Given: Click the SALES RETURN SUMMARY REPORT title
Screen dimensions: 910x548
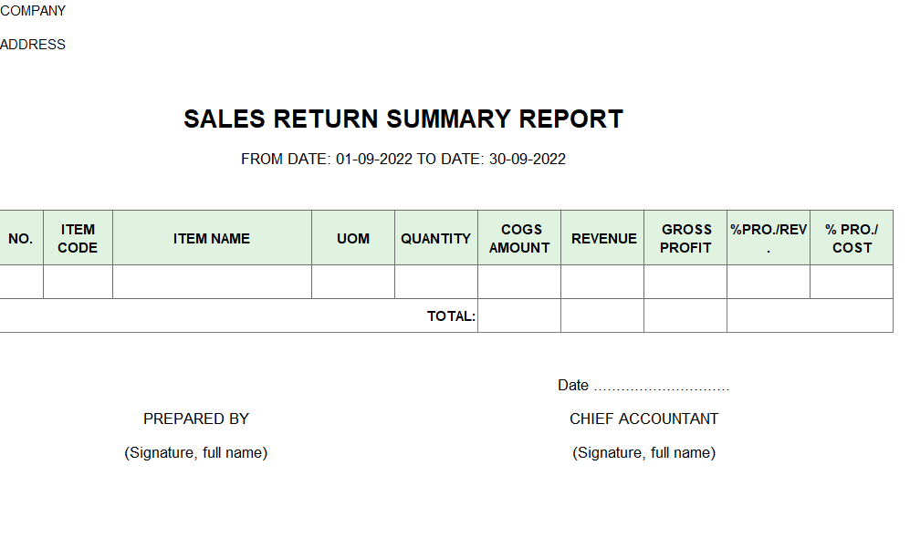Looking at the screenshot, I should coord(403,119).
